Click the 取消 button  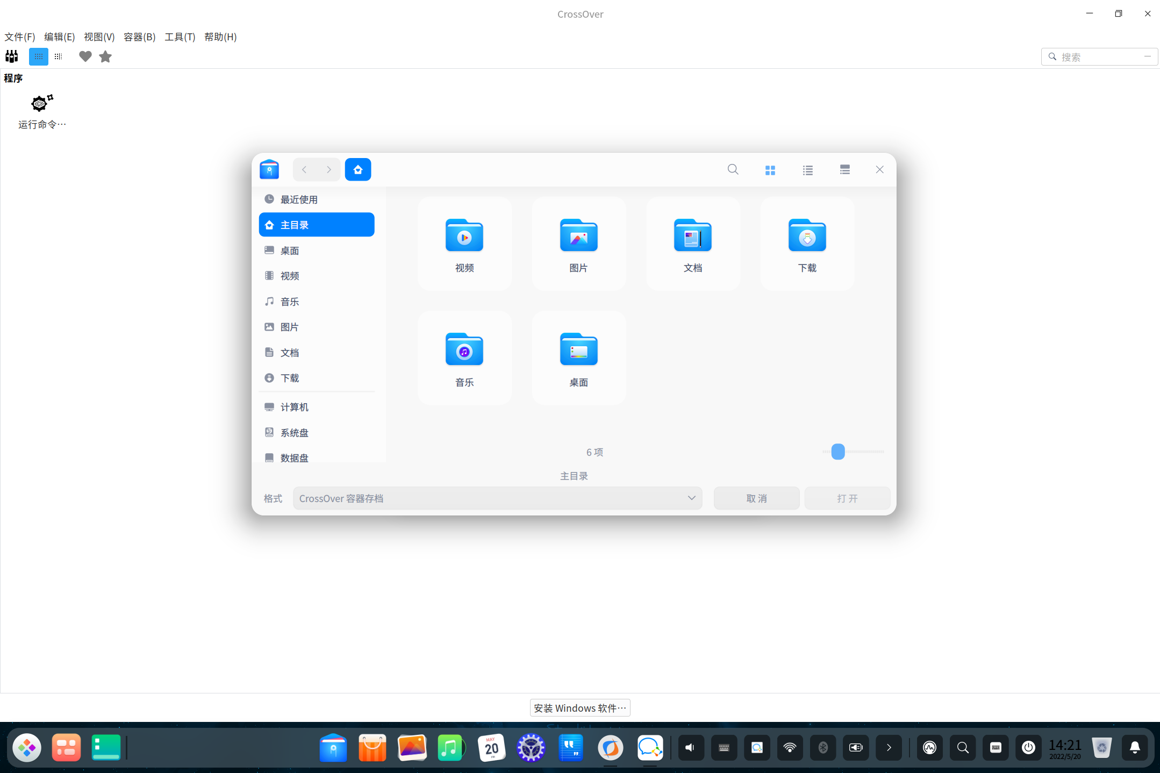756,498
